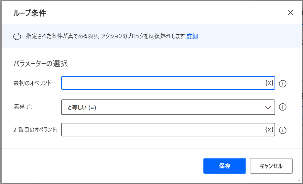Focus the 2 番目のオペランド input field
Viewport: 303px width, 184px height.
pyautogui.click(x=162, y=130)
